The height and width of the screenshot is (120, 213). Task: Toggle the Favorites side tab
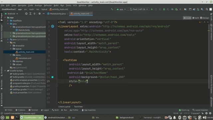point(1,84)
